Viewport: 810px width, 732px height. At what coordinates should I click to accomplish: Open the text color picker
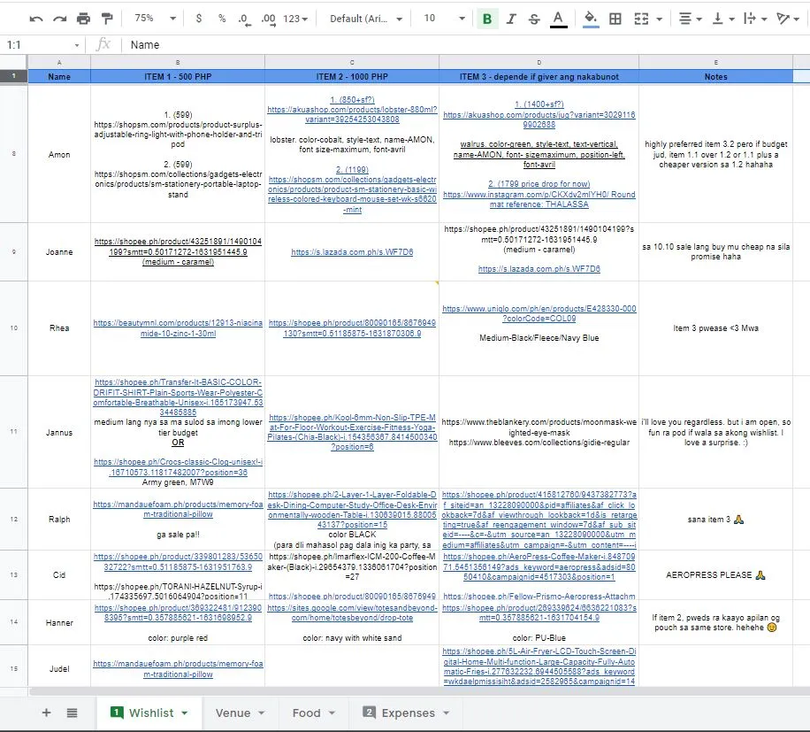pos(558,19)
